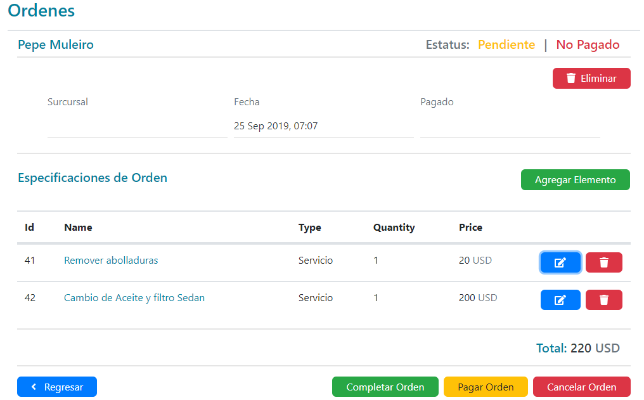Cancel the order with Cancelar Orden
The height and width of the screenshot is (400, 644).
[581, 387]
